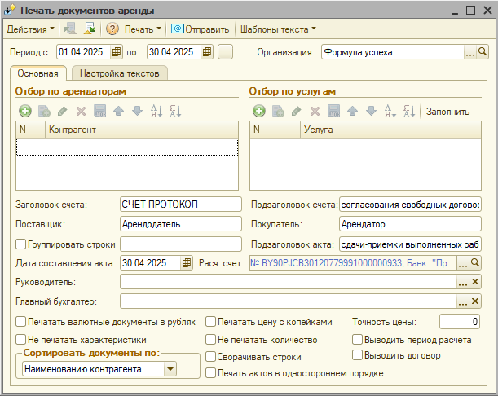This screenshot has height=396, width=498.
Task: Open the Действия dropdown menu
Action: (30, 29)
